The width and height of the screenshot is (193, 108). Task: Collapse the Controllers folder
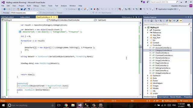click(148, 45)
